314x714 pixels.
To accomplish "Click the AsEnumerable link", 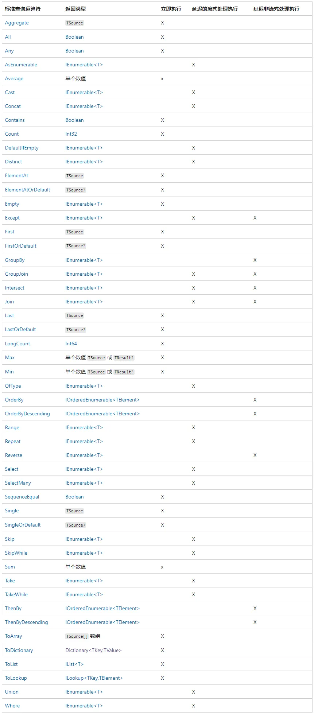I will coord(21,65).
